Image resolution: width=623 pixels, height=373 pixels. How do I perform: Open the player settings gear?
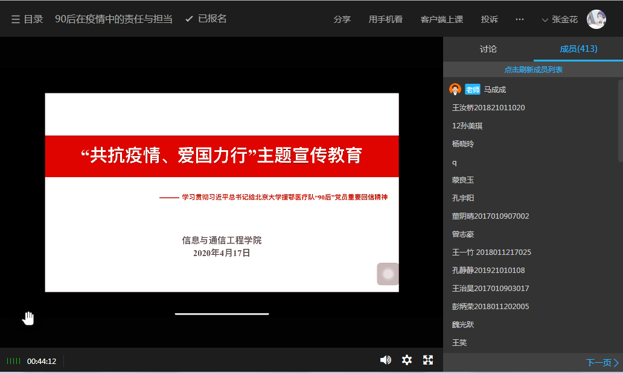click(407, 360)
